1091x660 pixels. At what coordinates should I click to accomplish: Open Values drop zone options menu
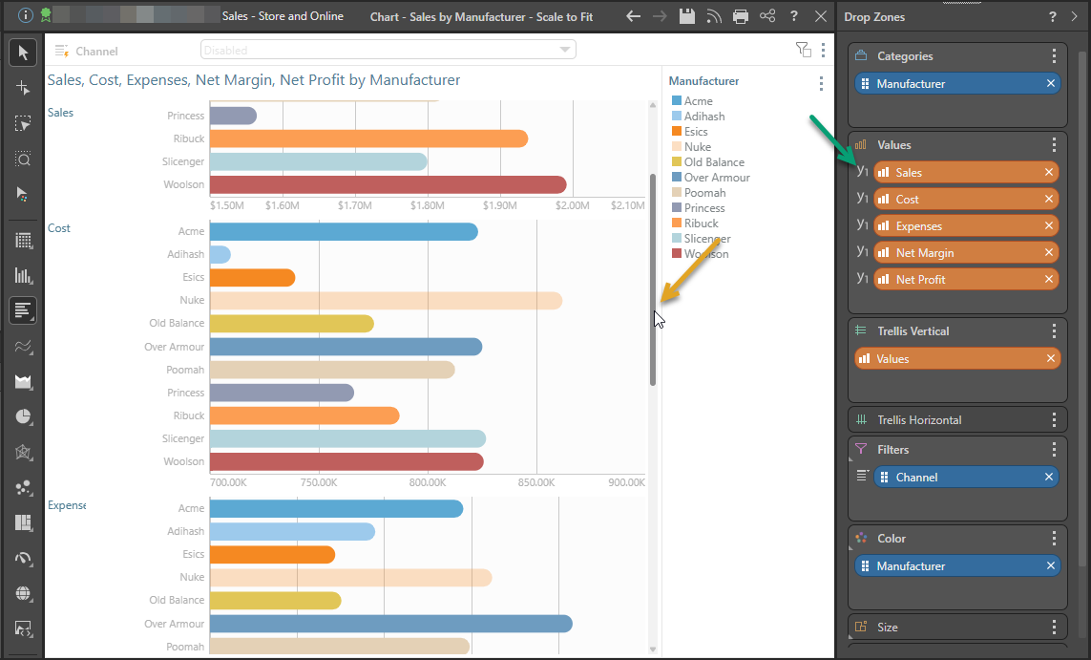pos(1054,145)
